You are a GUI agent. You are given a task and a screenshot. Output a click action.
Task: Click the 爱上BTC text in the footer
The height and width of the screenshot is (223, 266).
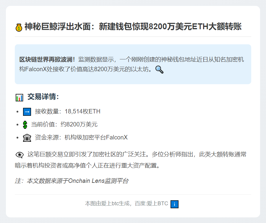point(157,203)
